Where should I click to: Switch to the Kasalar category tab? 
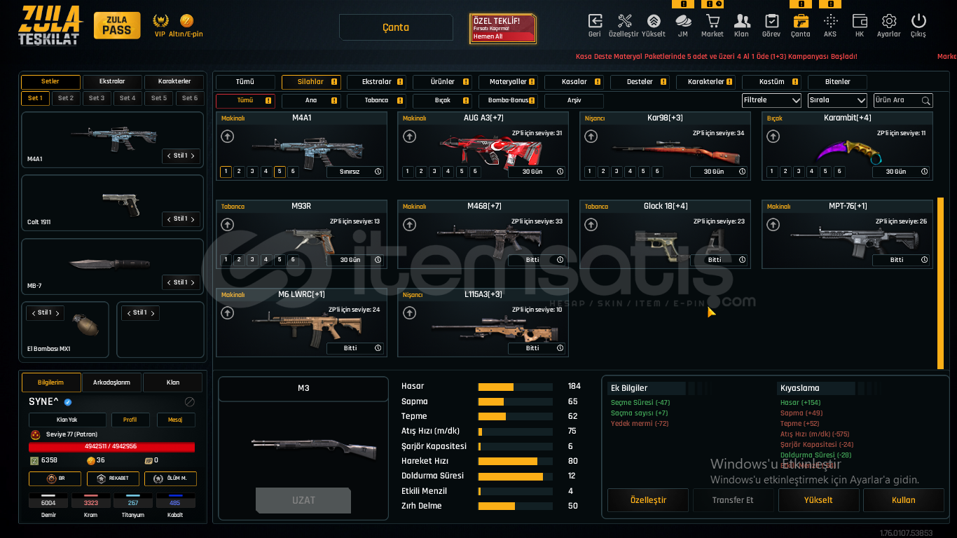click(574, 82)
